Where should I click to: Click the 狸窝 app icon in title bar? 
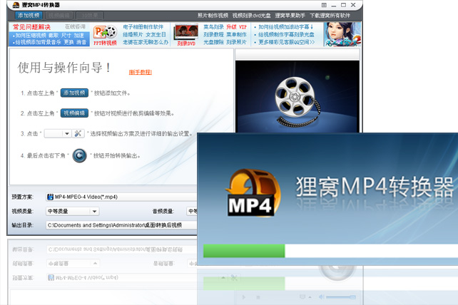click(16, 5)
